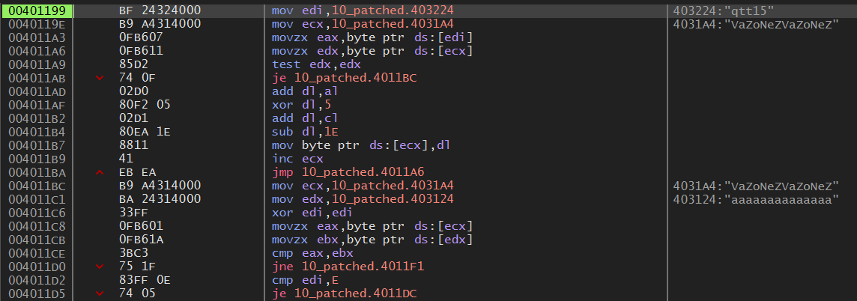The width and height of the screenshot is (857, 301).
Task: Click instruction cmp eax,ebx
Action: pyautogui.click(x=313, y=254)
